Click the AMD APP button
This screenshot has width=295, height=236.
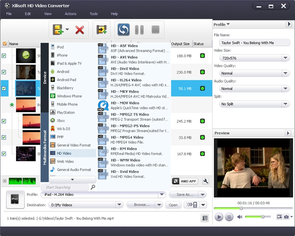point(185,181)
